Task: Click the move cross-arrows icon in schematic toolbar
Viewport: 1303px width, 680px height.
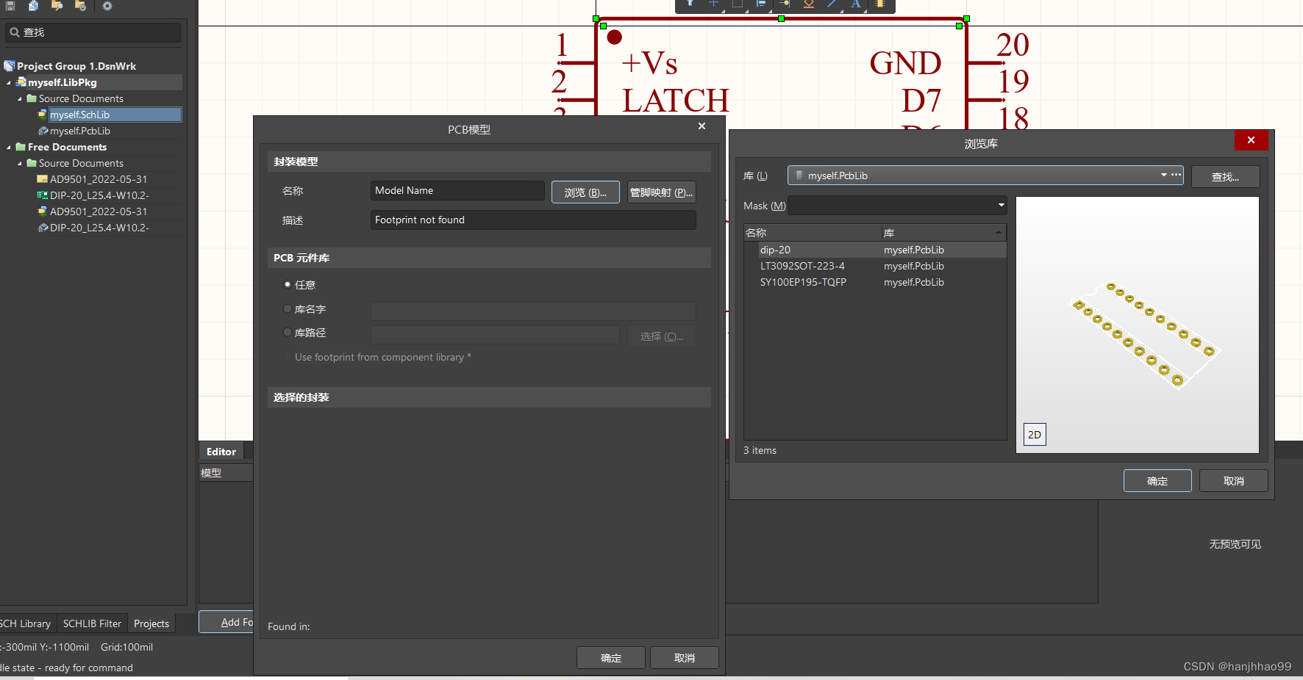Action: click(x=713, y=4)
